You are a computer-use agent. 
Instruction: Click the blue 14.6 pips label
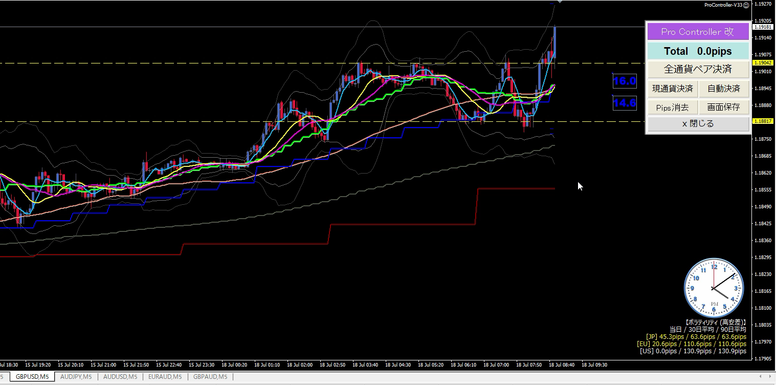625,103
